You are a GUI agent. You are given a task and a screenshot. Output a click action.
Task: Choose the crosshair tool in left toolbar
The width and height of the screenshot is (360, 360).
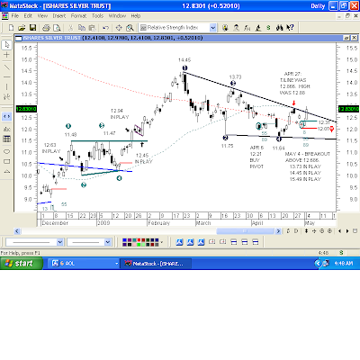coord(6,55)
